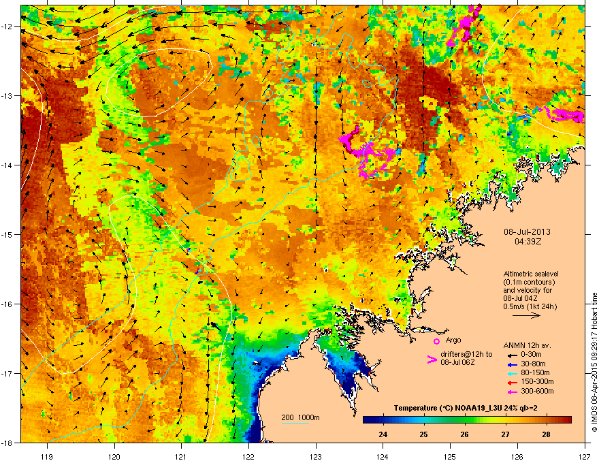This screenshot has height=463, width=599.
Task: Click the 'drifters@12h to' legend label
Action: [466, 355]
